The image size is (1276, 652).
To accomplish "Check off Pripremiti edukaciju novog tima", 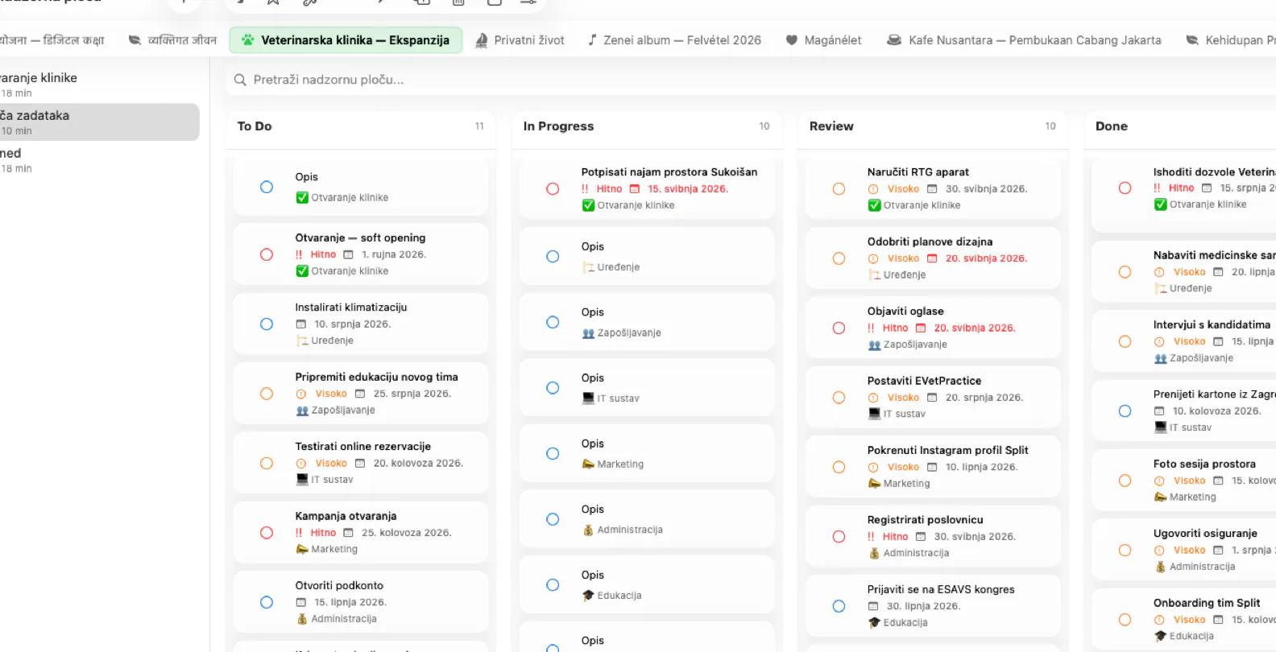I will 267,394.
